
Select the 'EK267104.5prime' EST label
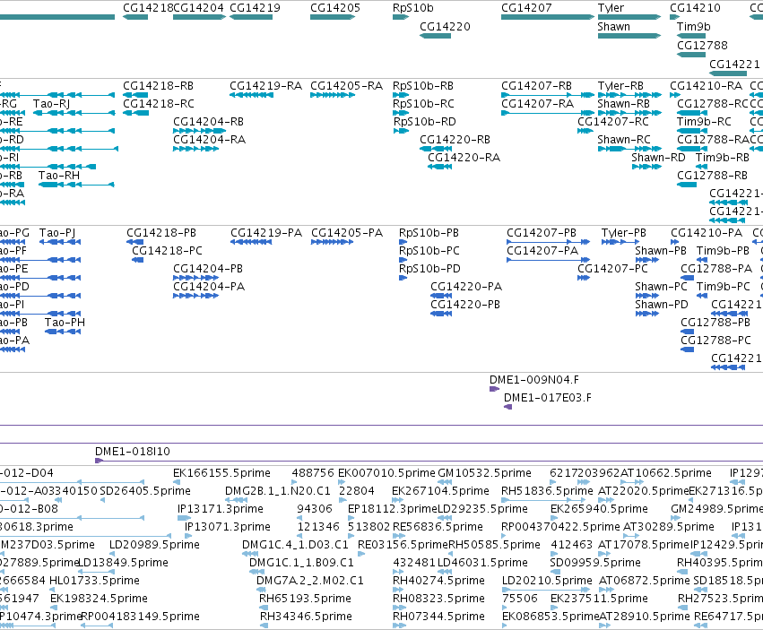440,491
